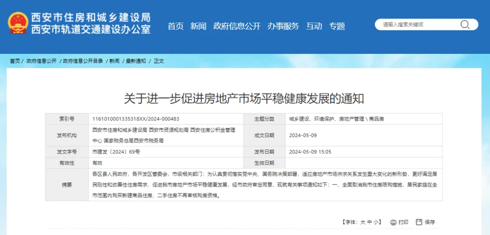Click the printer icon
Screen dimensions: 490x235
pyautogui.click(x=393, y=222)
